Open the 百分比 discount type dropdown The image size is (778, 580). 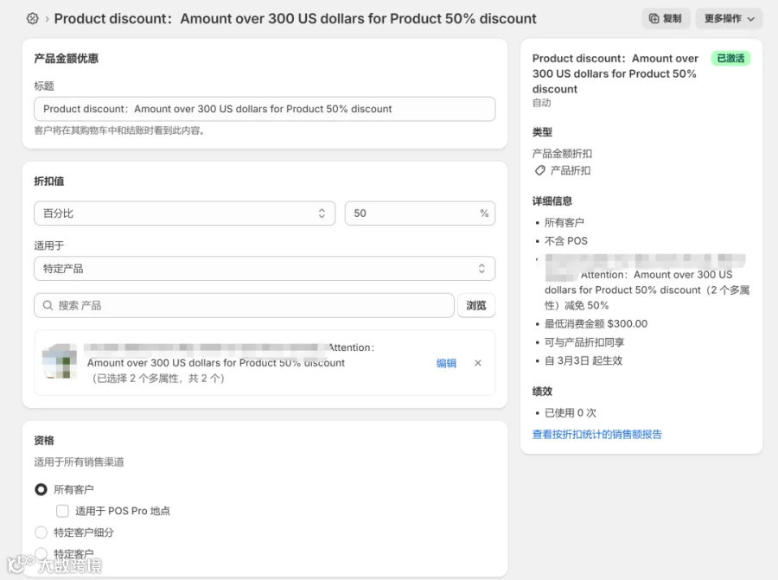coord(184,213)
